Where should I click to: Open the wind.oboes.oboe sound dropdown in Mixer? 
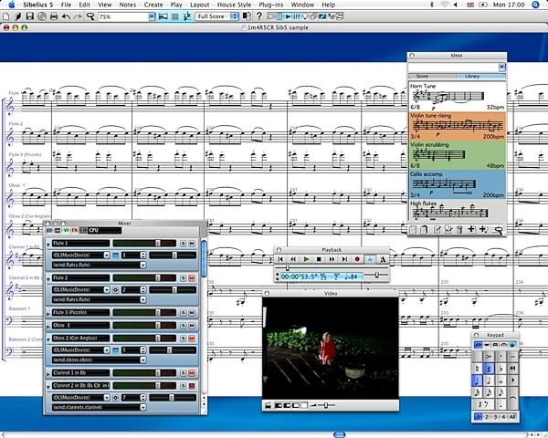coord(143,360)
